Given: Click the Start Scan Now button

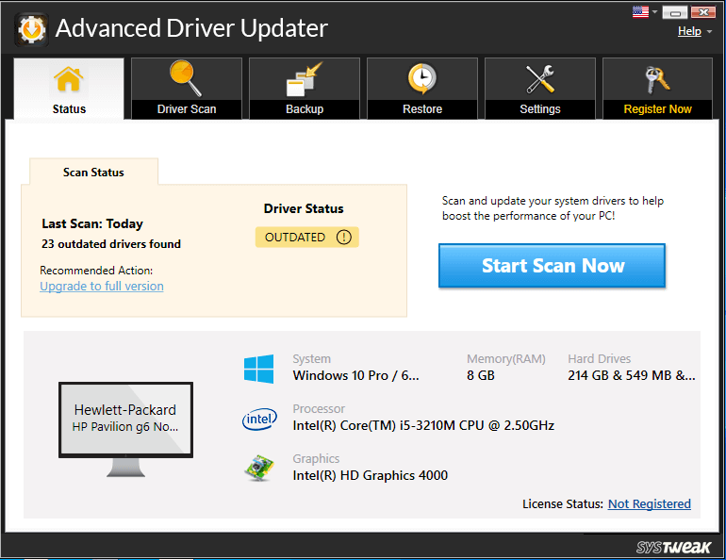Looking at the screenshot, I should click(552, 266).
